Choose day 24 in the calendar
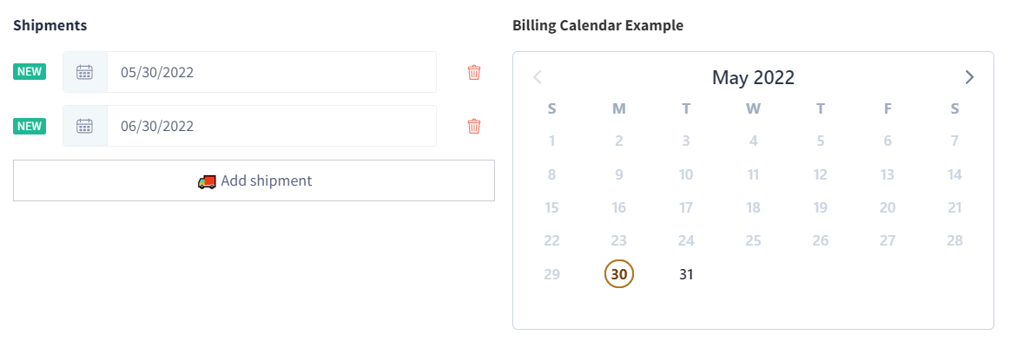Viewport: 1010px width, 341px height. pos(686,241)
